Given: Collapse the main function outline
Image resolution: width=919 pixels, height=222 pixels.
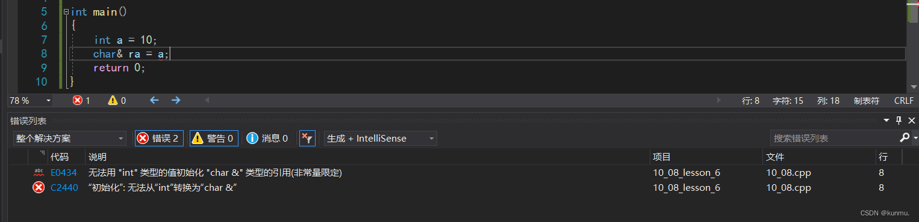Looking at the screenshot, I should tap(66, 12).
